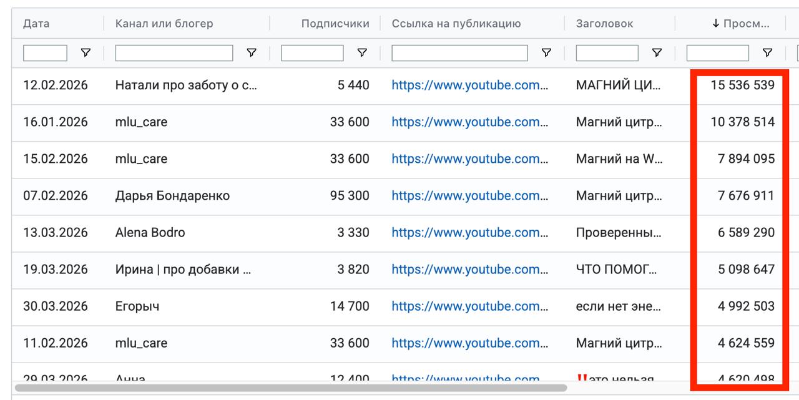Sort by Канал или блогер header
The height and width of the screenshot is (400, 799).
[164, 24]
